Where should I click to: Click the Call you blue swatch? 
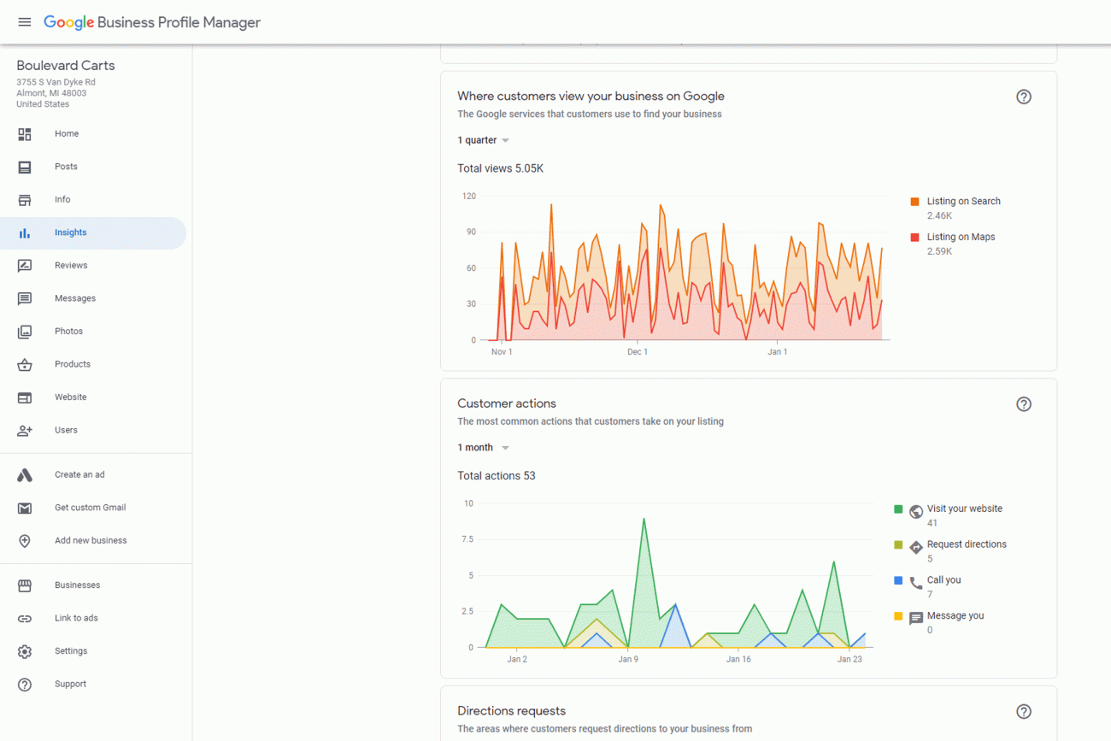[898, 581]
